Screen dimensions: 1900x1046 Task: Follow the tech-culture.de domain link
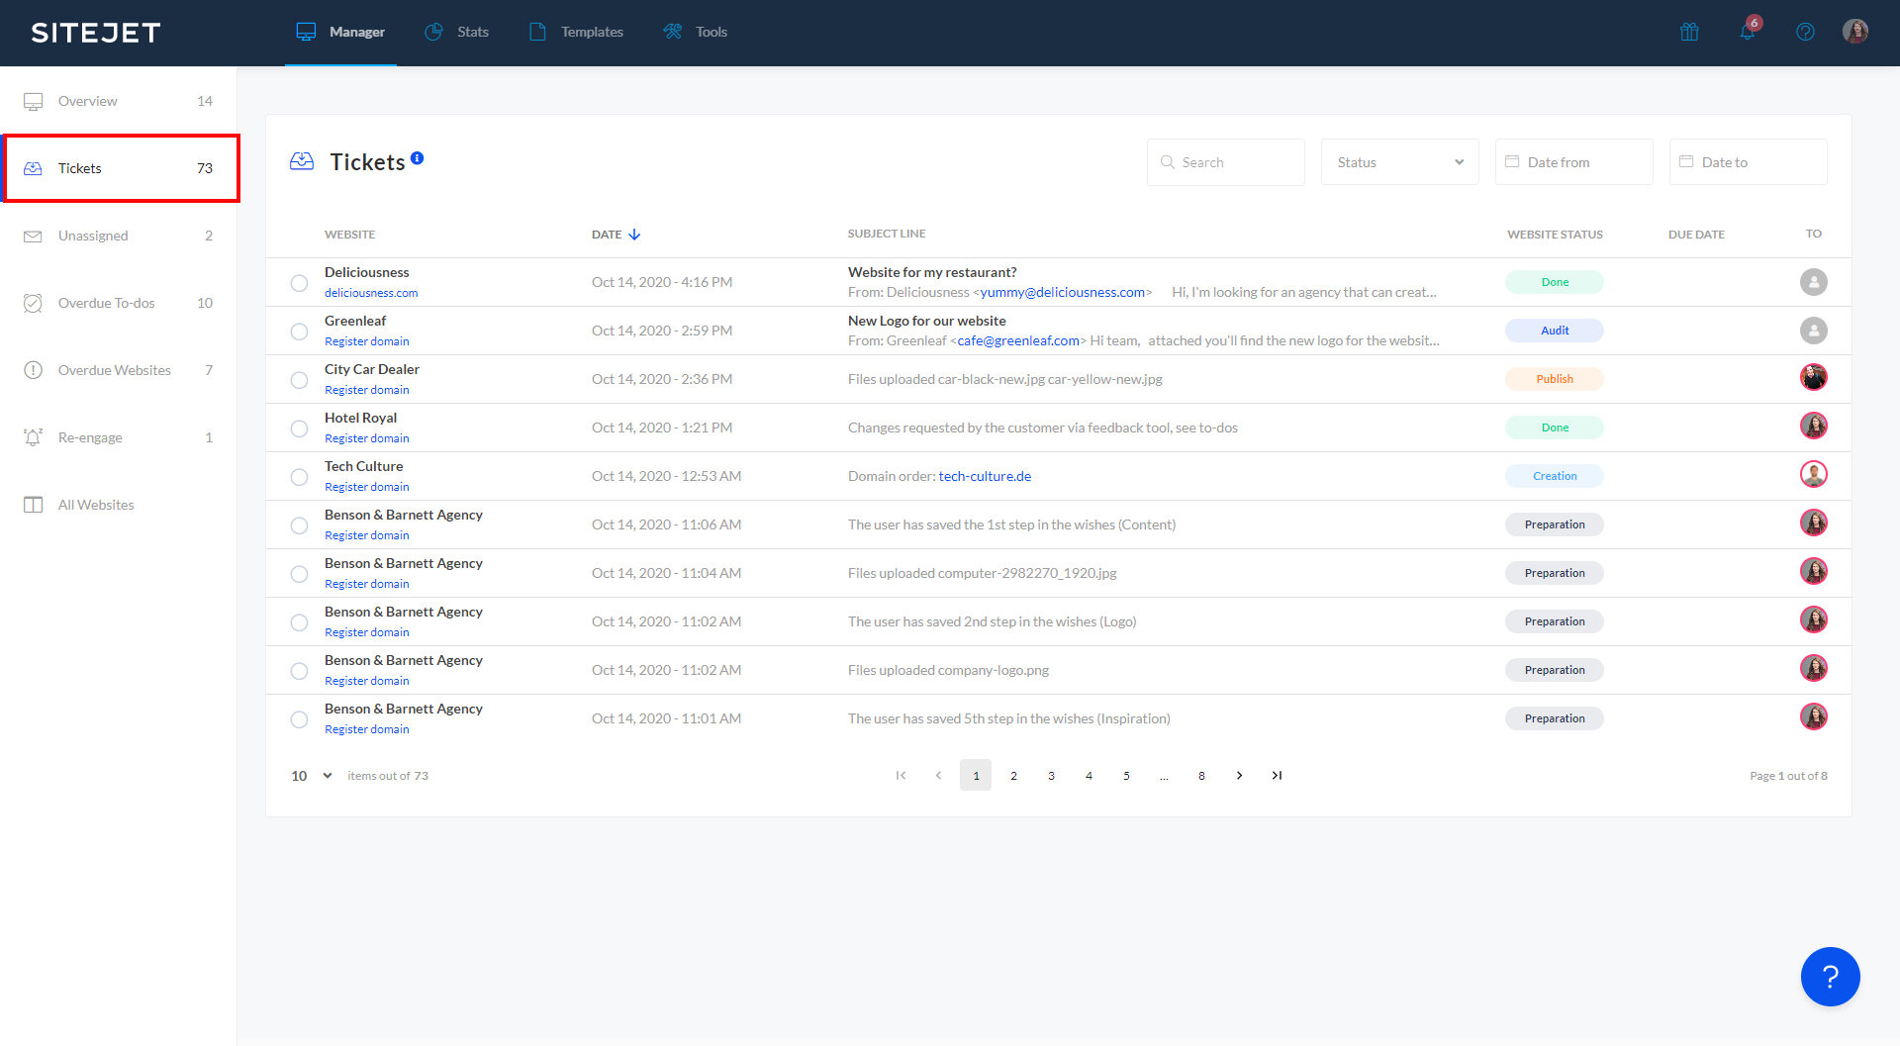pos(985,476)
